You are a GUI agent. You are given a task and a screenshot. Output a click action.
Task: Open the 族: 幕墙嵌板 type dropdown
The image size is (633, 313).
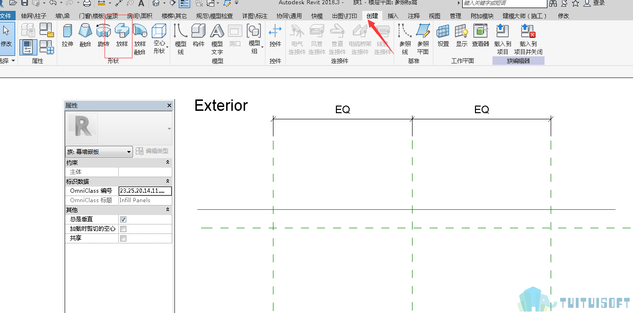(x=99, y=152)
